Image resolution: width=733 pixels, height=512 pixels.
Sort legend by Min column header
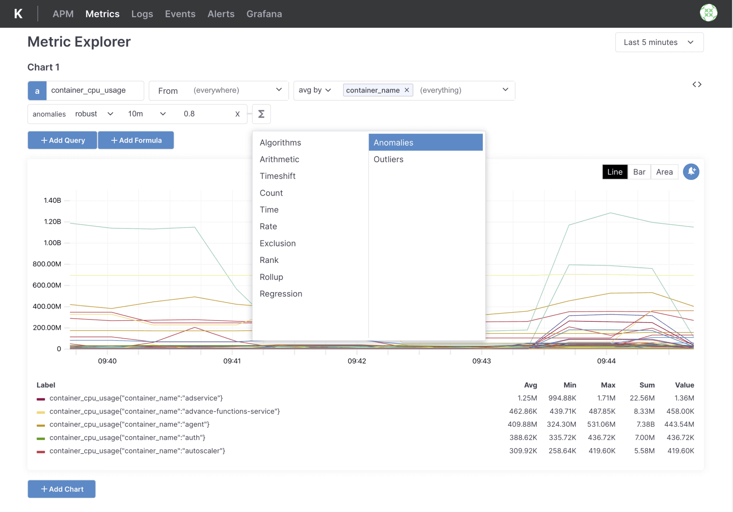click(x=570, y=385)
